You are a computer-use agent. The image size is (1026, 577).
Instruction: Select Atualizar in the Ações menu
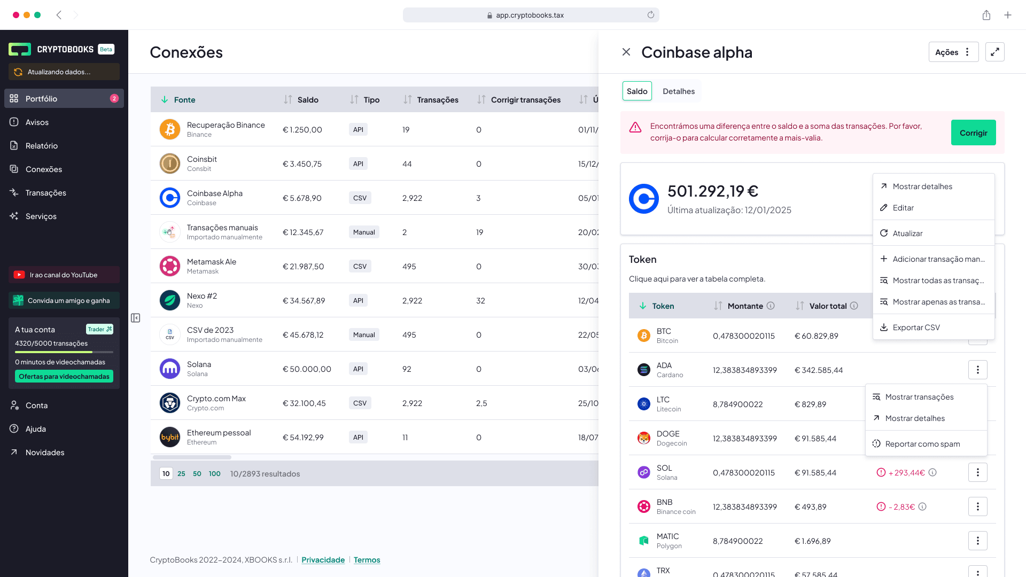pos(934,233)
